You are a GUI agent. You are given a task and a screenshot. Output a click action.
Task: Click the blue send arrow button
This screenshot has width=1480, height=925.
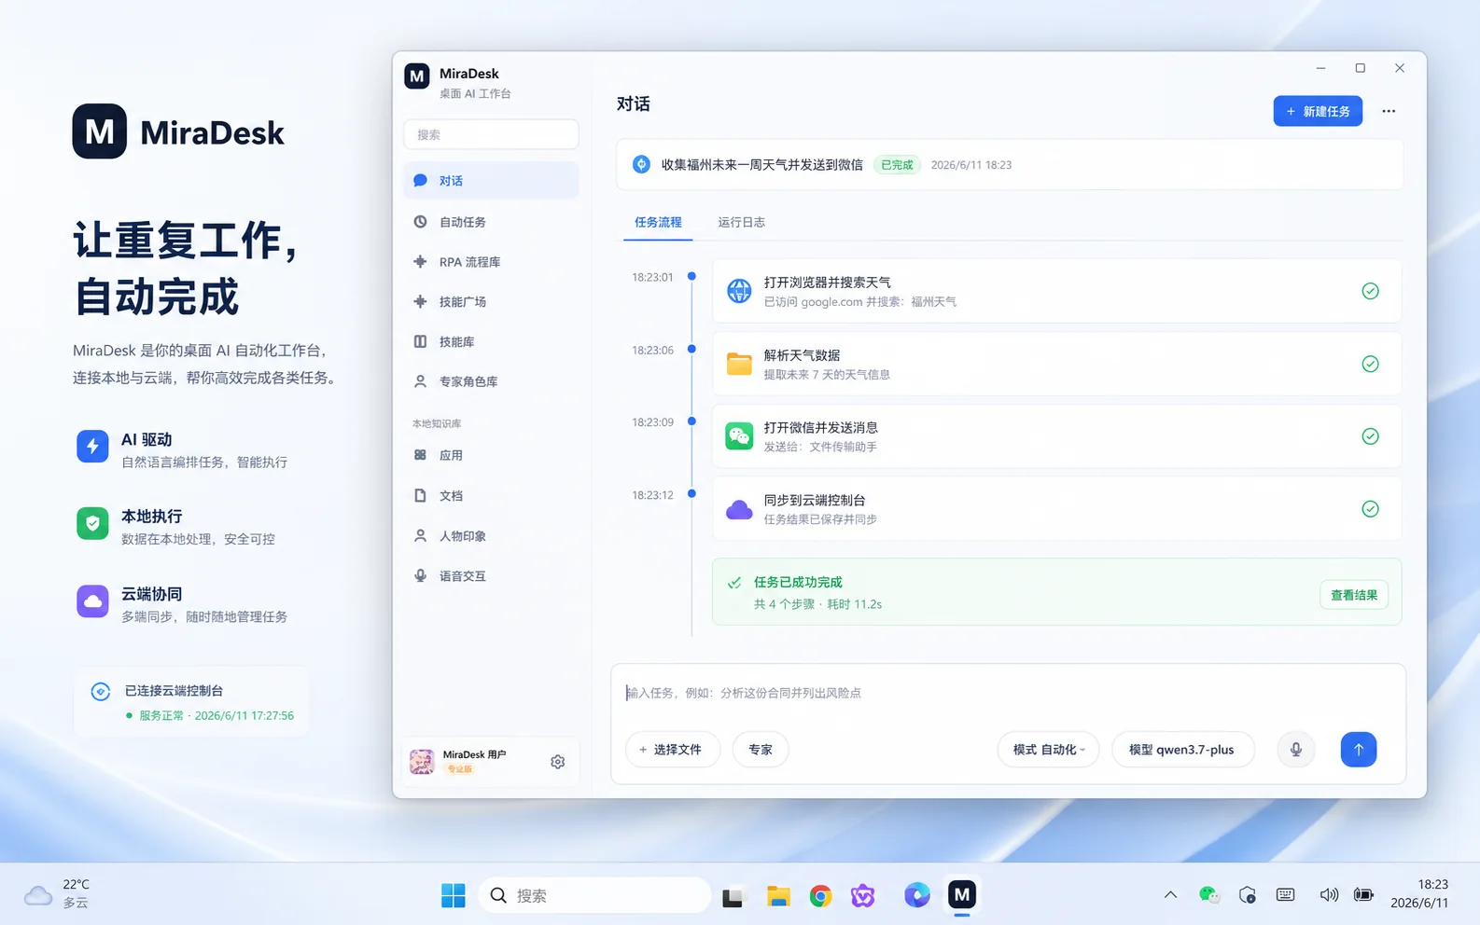[1359, 750]
